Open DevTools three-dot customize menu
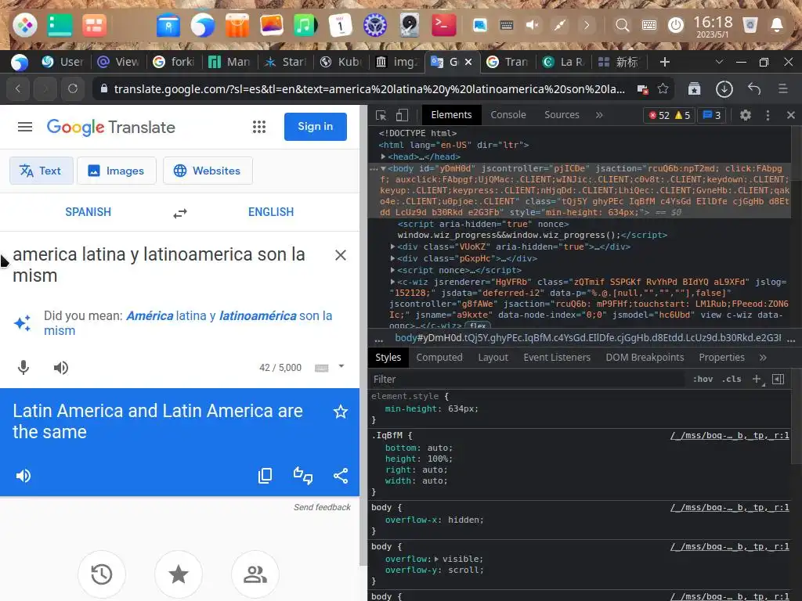Screen dimensions: 802x601 pyautogui.click(x=768, y=115)
